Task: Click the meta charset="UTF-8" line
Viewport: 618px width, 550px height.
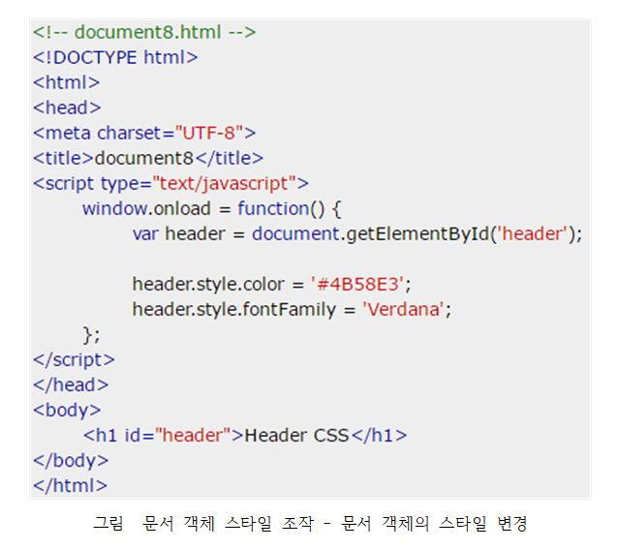Action: pyautogui.click(x=144, y=134)
